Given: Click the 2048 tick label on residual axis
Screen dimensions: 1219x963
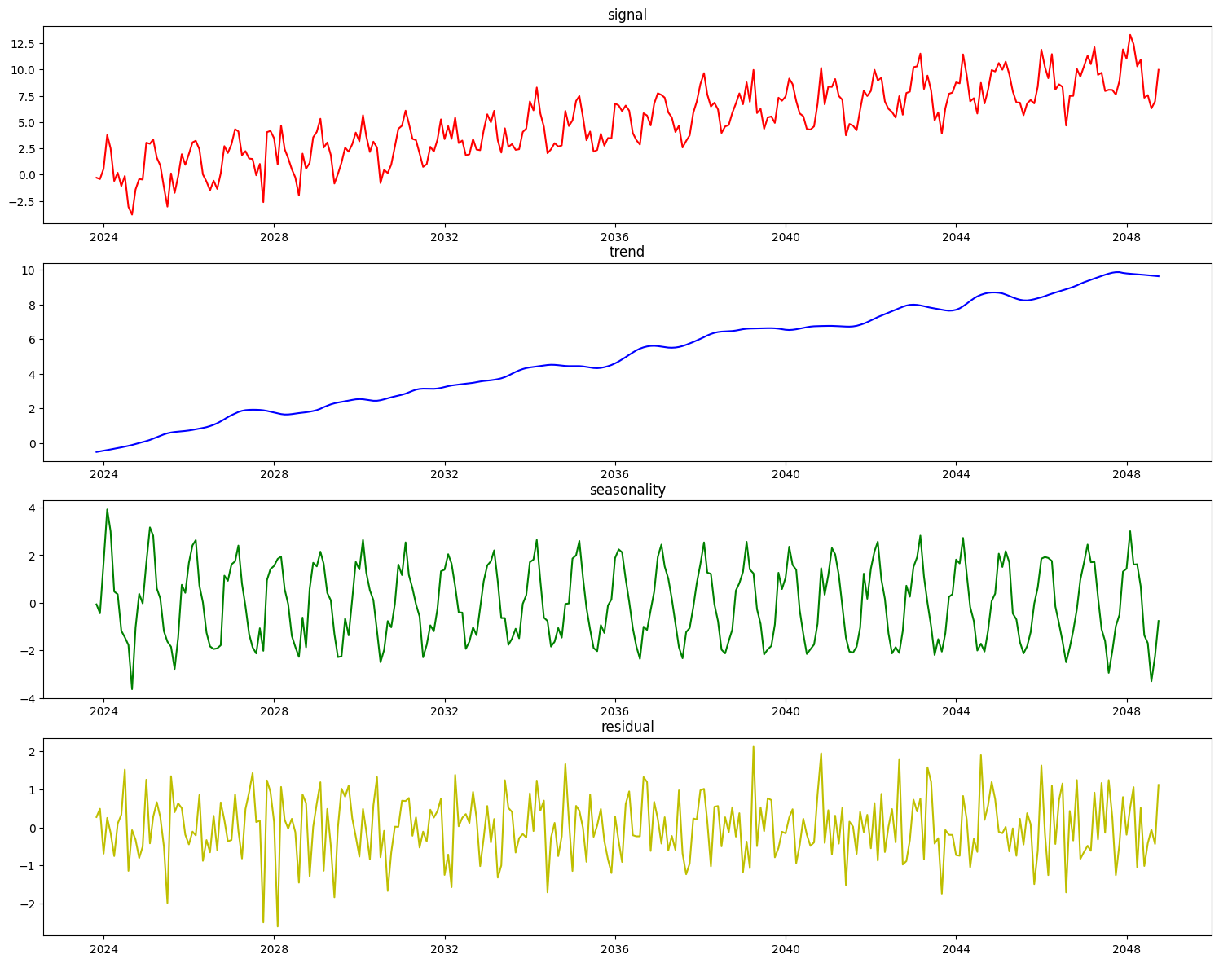Looking at the screenshot, I should click(1128, 948).
